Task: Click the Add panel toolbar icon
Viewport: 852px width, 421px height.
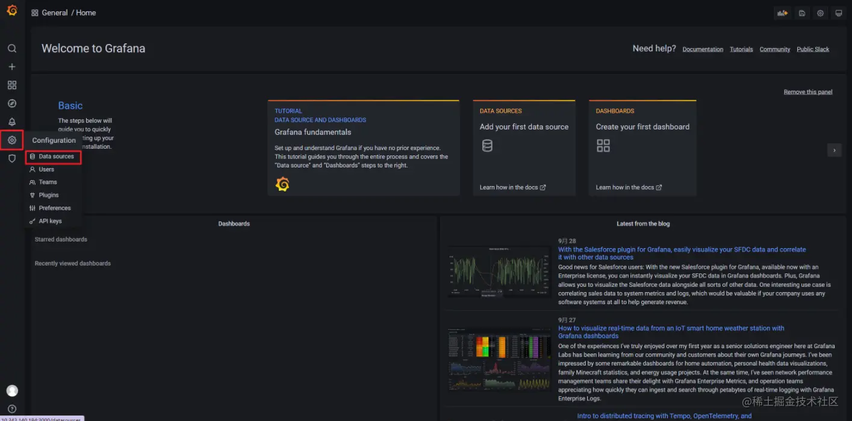Action: coord(782,13)
